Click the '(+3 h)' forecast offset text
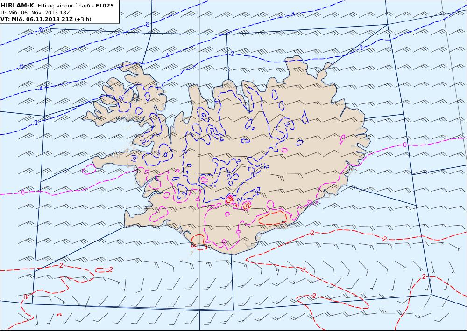 [83, 19]
